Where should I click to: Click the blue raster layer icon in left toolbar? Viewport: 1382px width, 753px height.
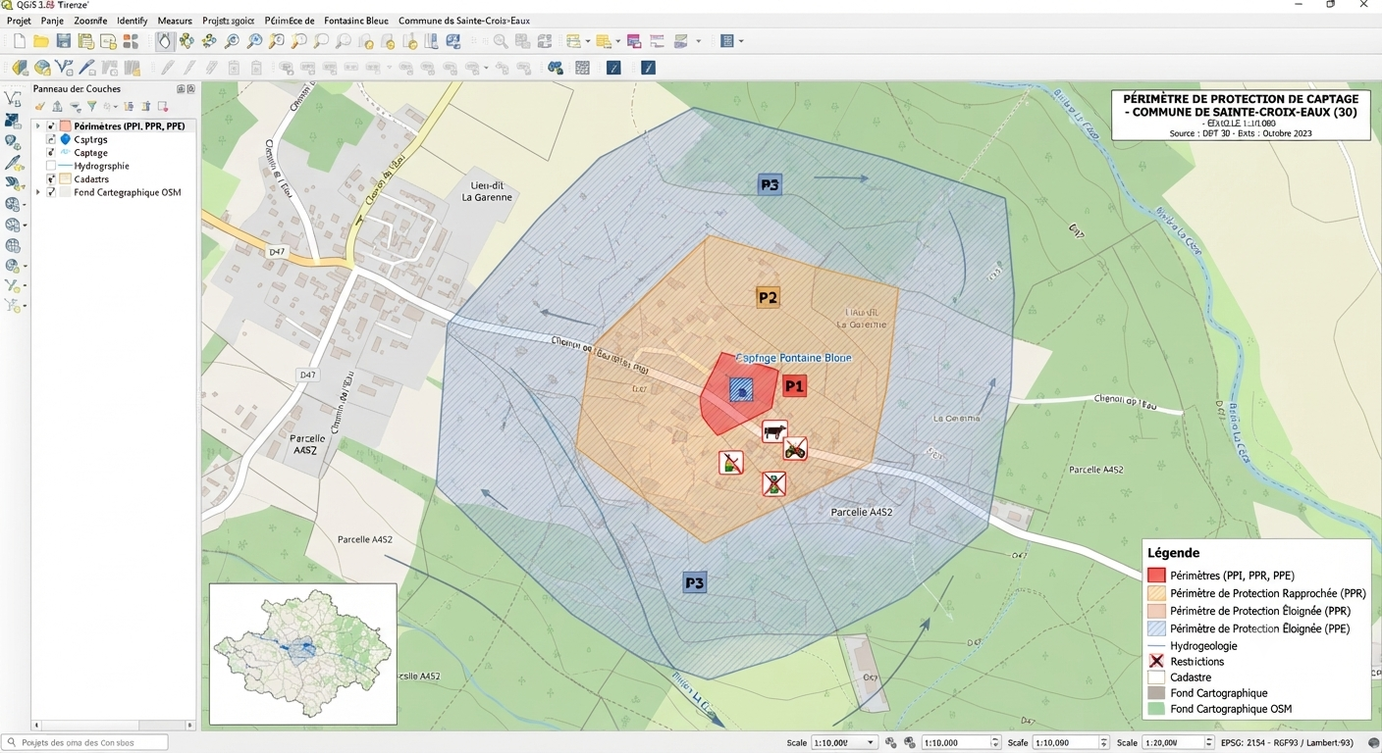(x=13, y=121)
